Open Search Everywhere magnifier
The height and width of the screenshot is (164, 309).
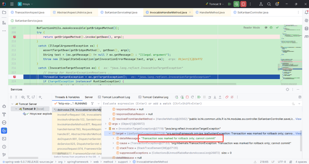[x=269, y=4]
